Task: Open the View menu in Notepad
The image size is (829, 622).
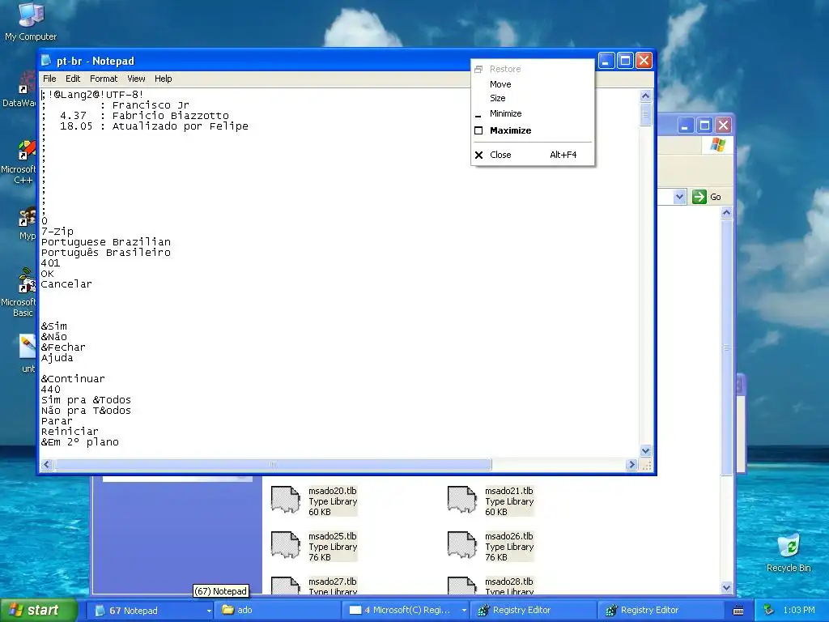Action: click(136, 79)
